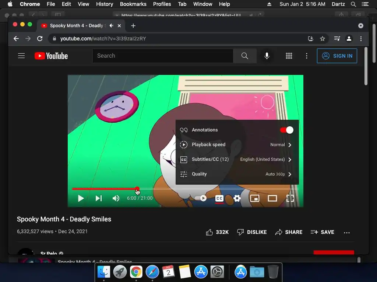Viewport: 377px width, 282px height.
Task: Bookmark this page with the star
Action: pyautogui.click(x=323, y=39)
